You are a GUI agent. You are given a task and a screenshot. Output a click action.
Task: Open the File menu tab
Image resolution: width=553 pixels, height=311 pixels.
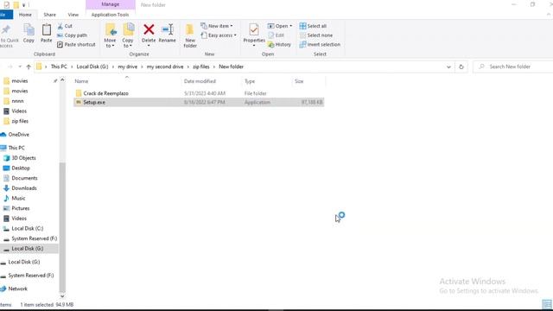5,15
